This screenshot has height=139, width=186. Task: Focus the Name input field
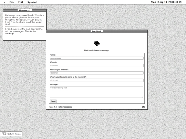coord(96,58)
